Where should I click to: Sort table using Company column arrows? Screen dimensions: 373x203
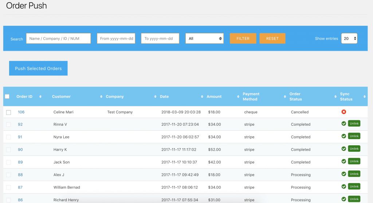155,97
